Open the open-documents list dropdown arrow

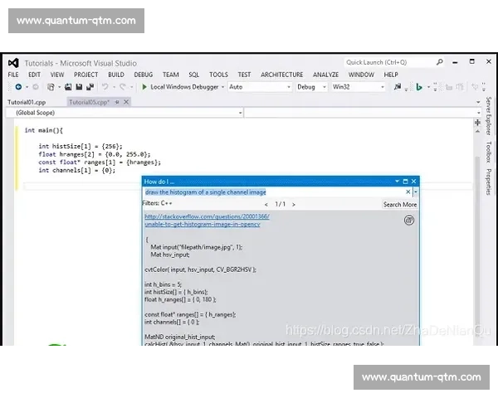pyautogui.click(x=478, y=102)
